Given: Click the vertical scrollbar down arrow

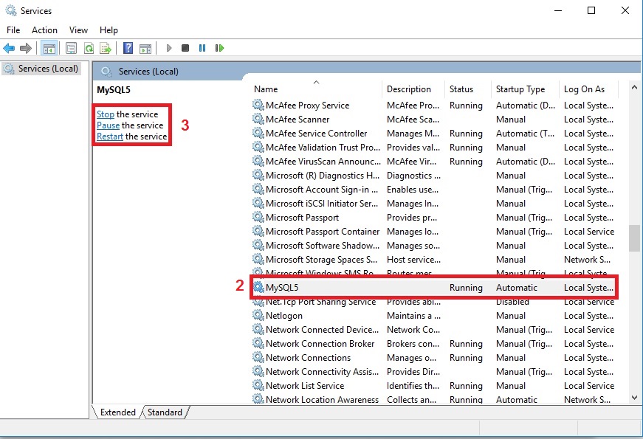Looking at the screenshot, I should point(634,398).
